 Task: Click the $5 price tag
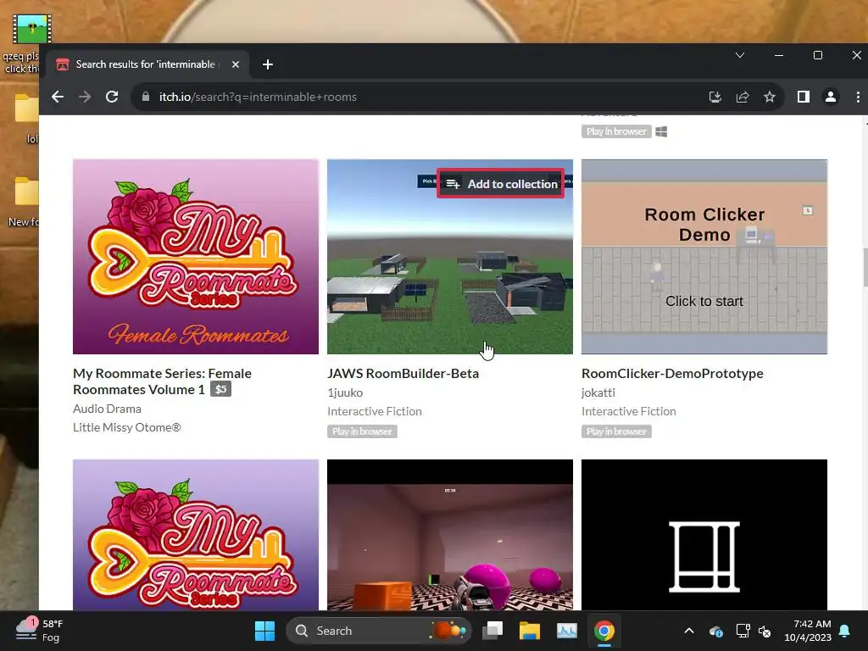(221, 389)
